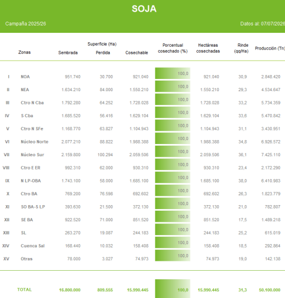This screenshot has height=298, width=285.
Task: Click the 'Rinde (qq/Ha)' column header
Action: click(x=241, y=48)
